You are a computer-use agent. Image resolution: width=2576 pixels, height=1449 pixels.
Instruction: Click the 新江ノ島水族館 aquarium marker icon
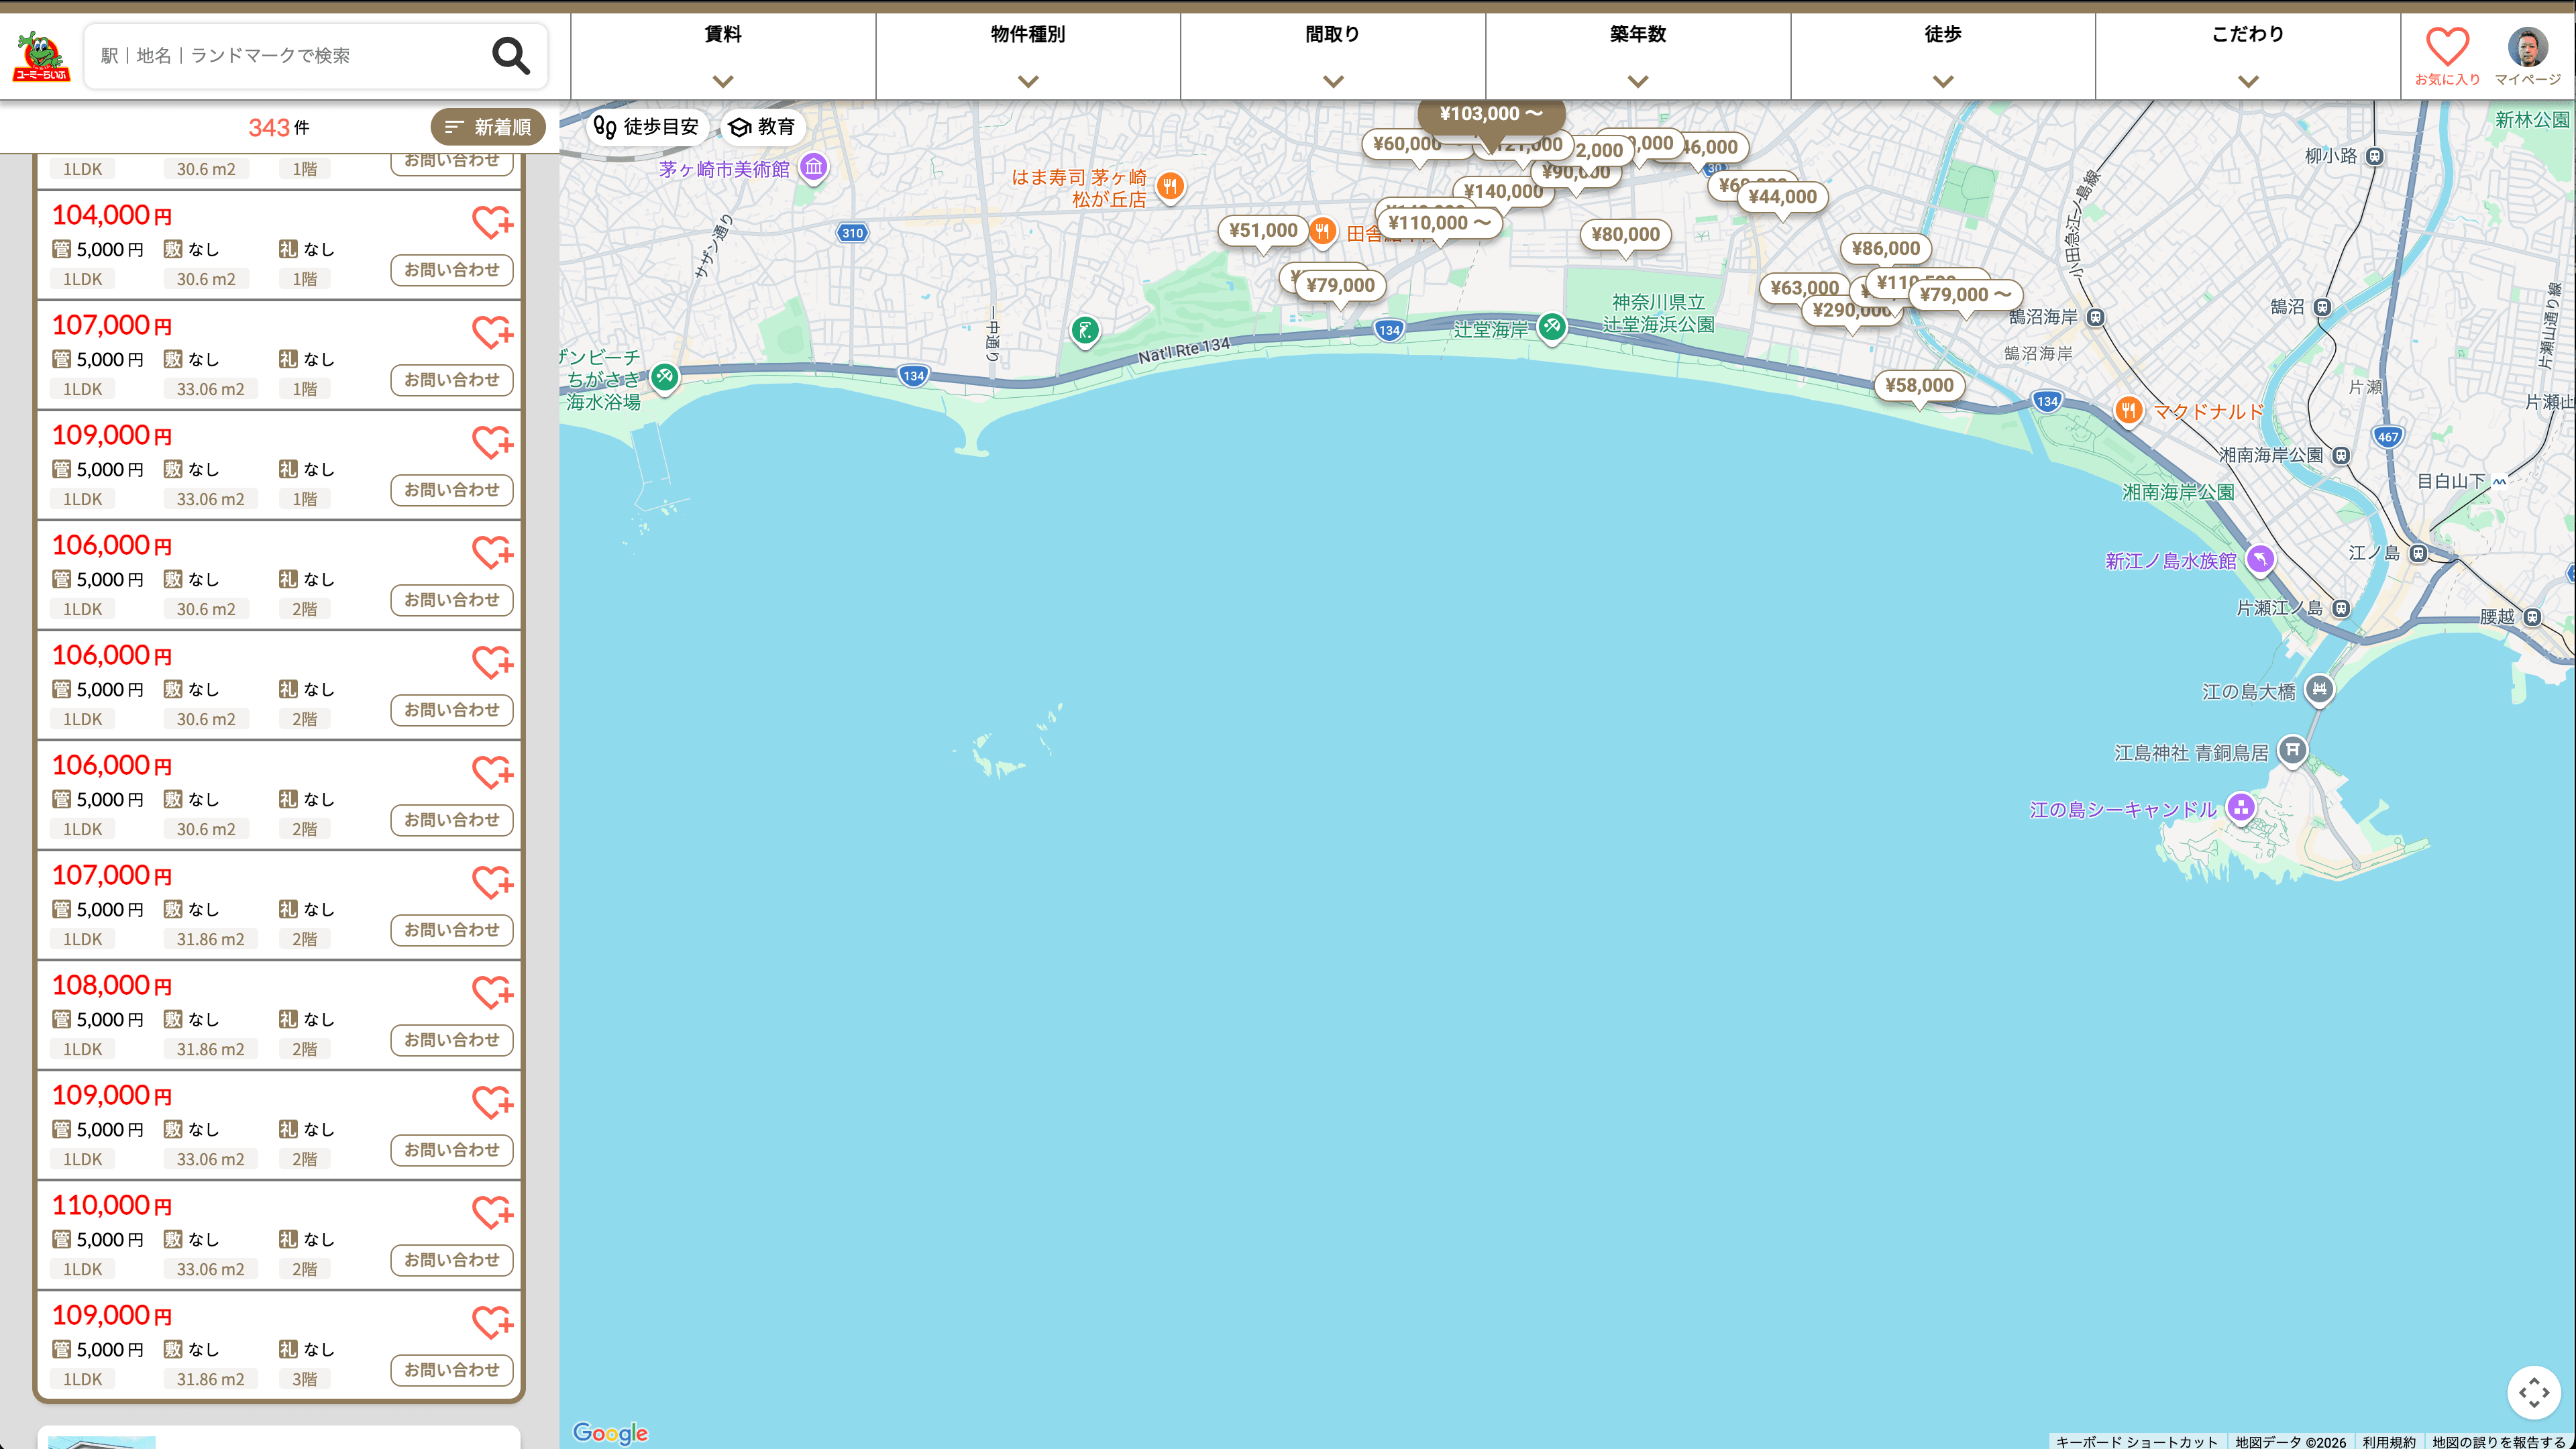pyautogui.click(x=2262, y=560)
